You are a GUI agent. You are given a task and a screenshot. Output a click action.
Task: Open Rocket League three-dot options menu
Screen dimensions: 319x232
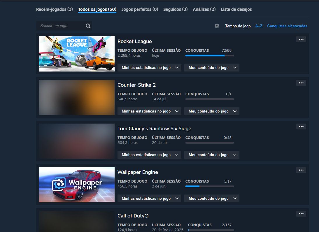pos(301,39)
